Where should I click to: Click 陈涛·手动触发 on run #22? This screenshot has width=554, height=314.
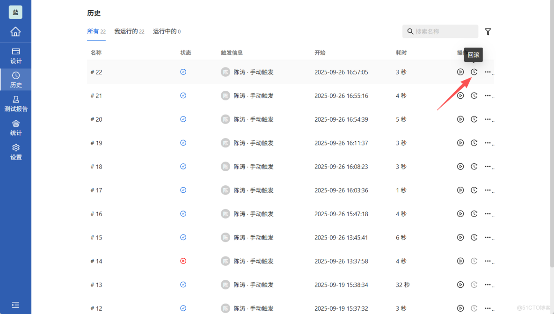pos(253,72)
